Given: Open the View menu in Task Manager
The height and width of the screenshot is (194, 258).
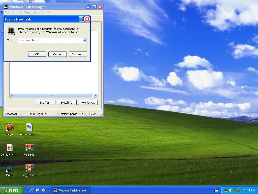Looking at the screenshot, I should click(x=27, y=12).
